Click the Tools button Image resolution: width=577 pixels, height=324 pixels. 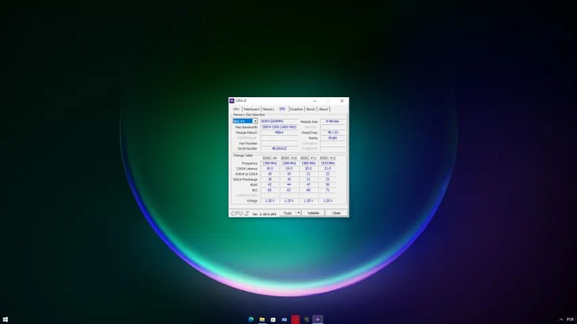287,213
